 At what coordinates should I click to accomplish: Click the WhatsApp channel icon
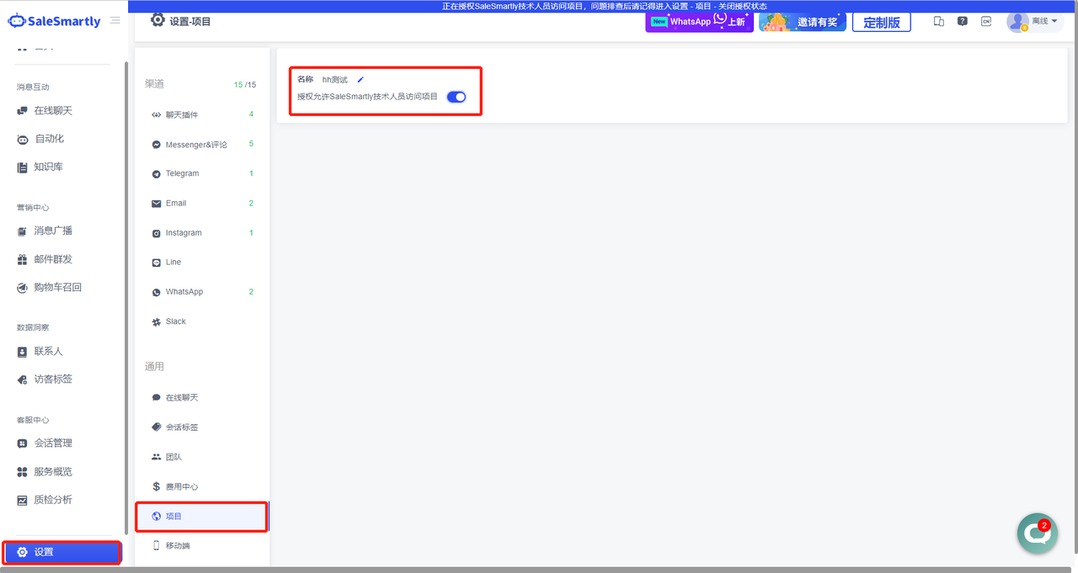pyautogui.click(x=156, y=292)
